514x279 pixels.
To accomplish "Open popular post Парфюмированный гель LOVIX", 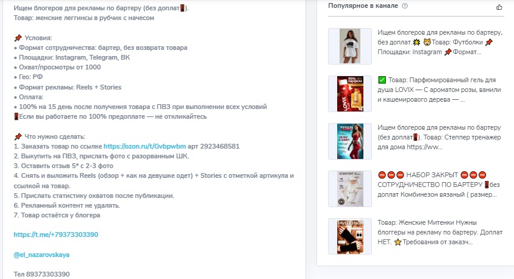I will (440, 90).
